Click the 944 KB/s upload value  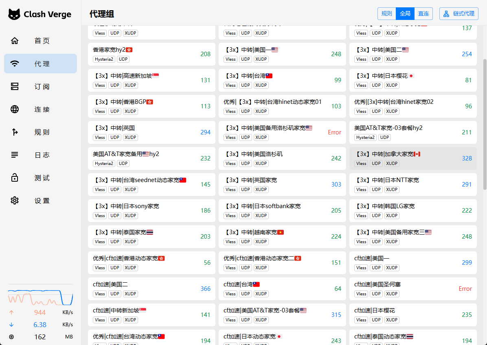(40, 312)
